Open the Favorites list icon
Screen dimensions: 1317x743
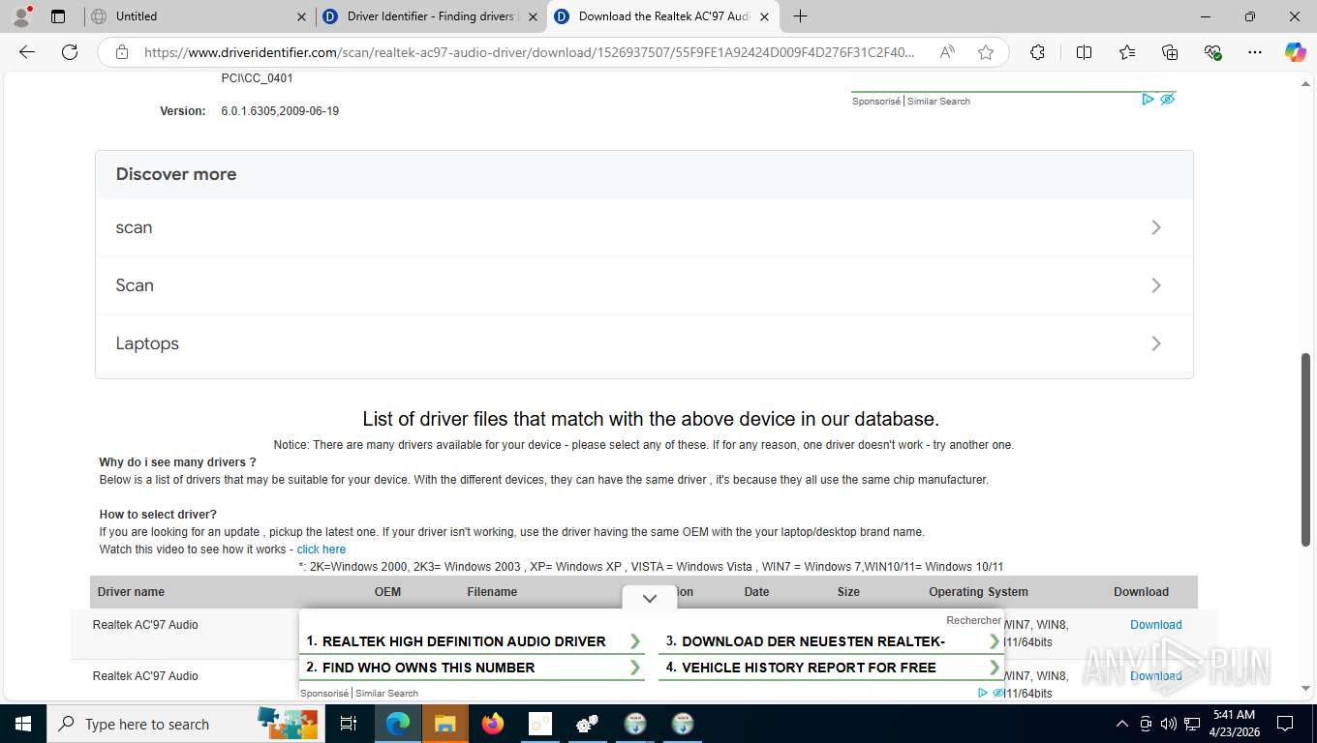[1127, 52]
